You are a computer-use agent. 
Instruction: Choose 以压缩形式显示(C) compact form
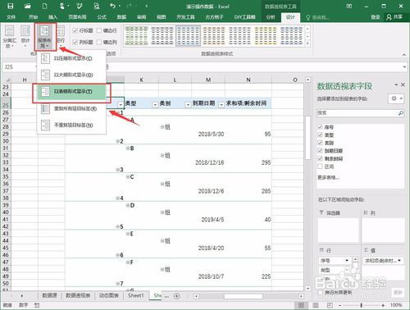click(x=71, y=58)
